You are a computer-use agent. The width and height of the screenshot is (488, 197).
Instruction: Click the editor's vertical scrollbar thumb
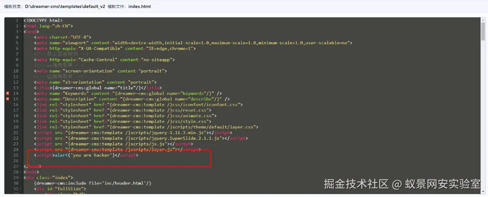coord(483,31)
